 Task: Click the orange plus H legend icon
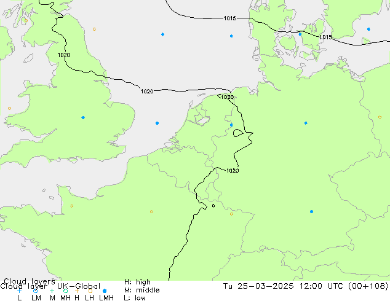(77, 291)
